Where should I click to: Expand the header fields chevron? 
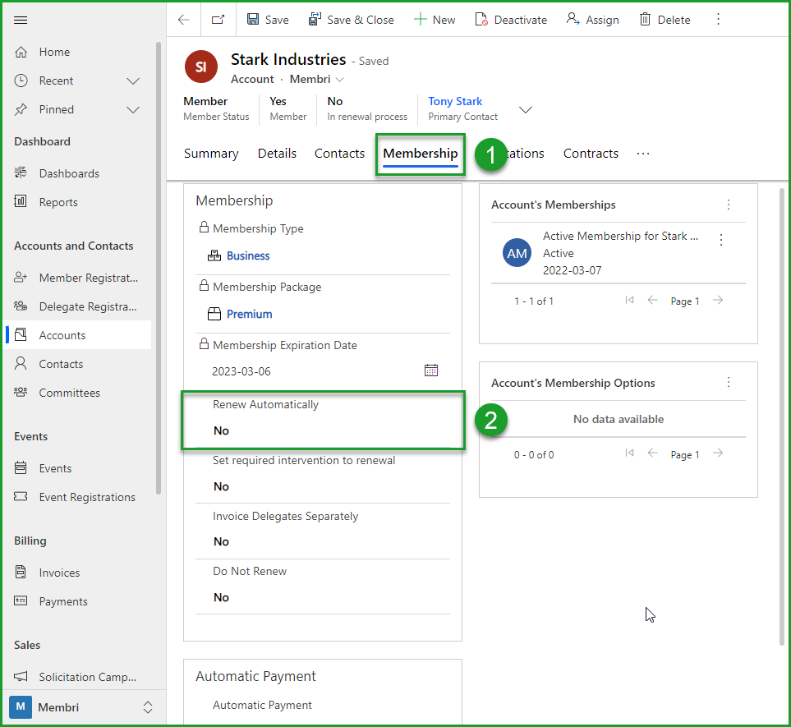pyautogui.click(x=527, y=109)
